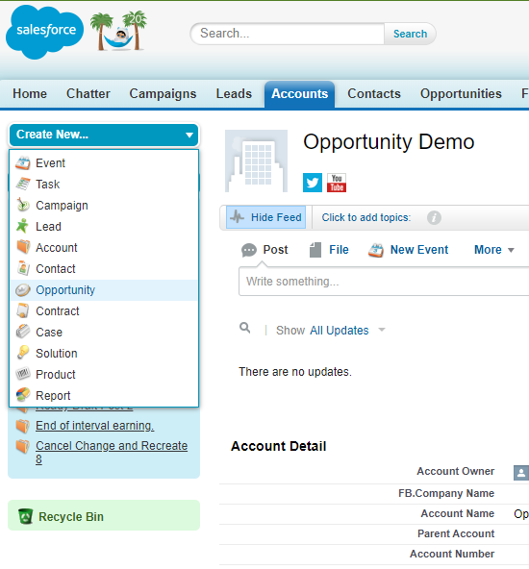Open the Twitter social icon for the account
The width and height of the screenshot is (529, 569).
(313, 183)
